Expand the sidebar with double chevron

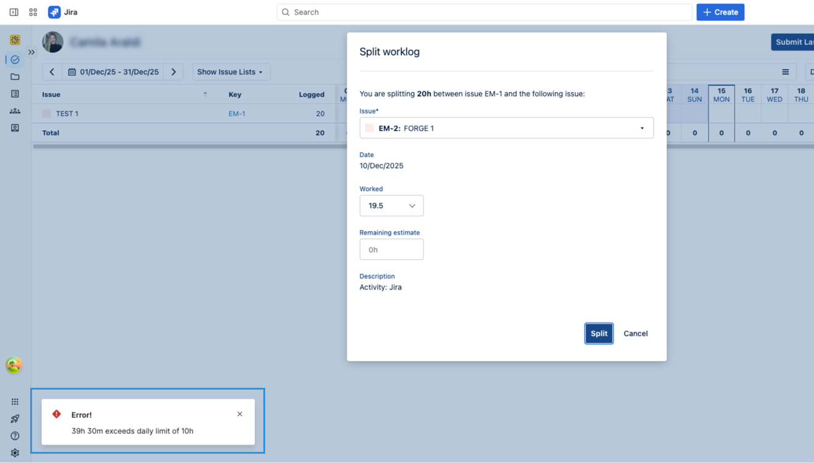click(x=31, y=52)
